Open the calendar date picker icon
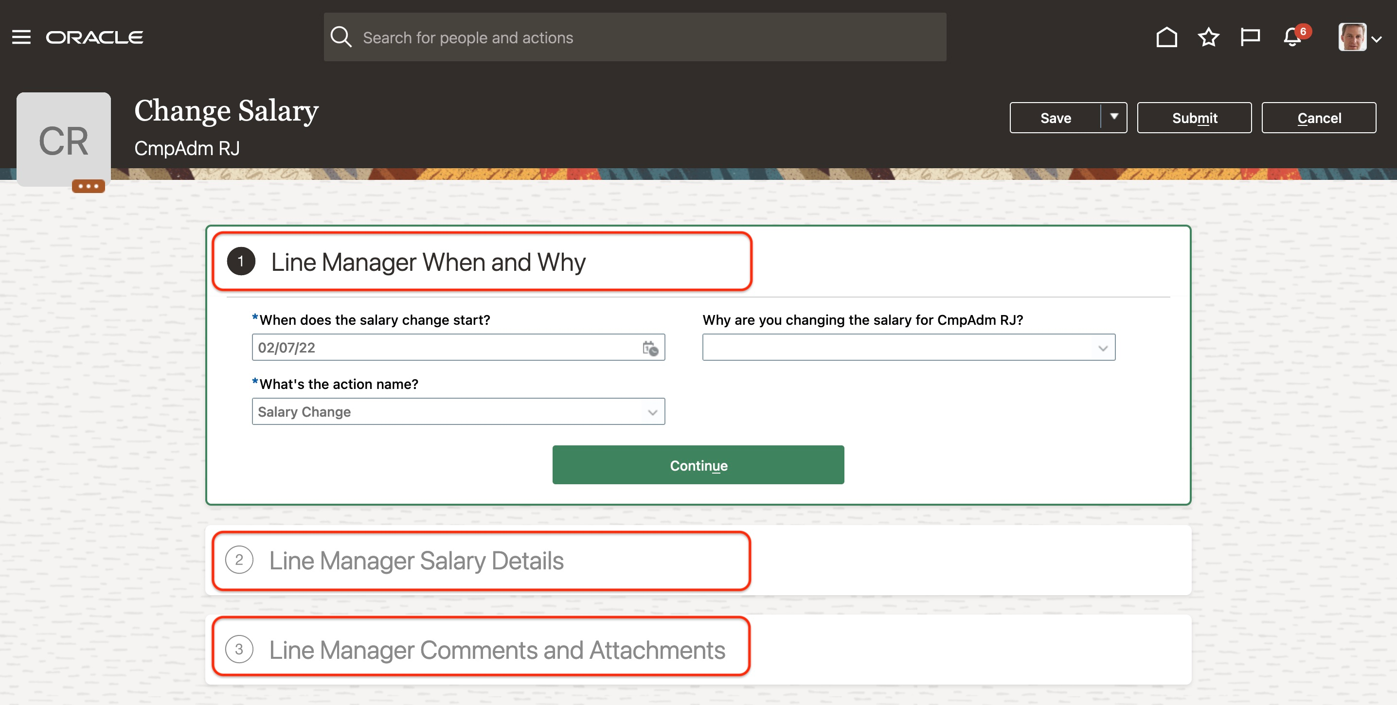1397x705 pixels. 650,348
